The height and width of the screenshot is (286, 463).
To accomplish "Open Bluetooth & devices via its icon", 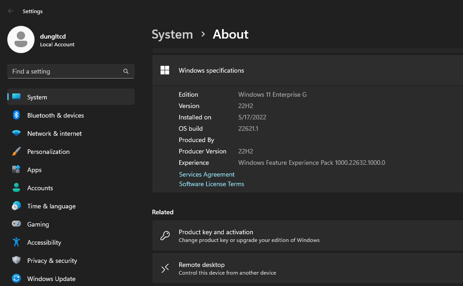I will tap(16, 115).
